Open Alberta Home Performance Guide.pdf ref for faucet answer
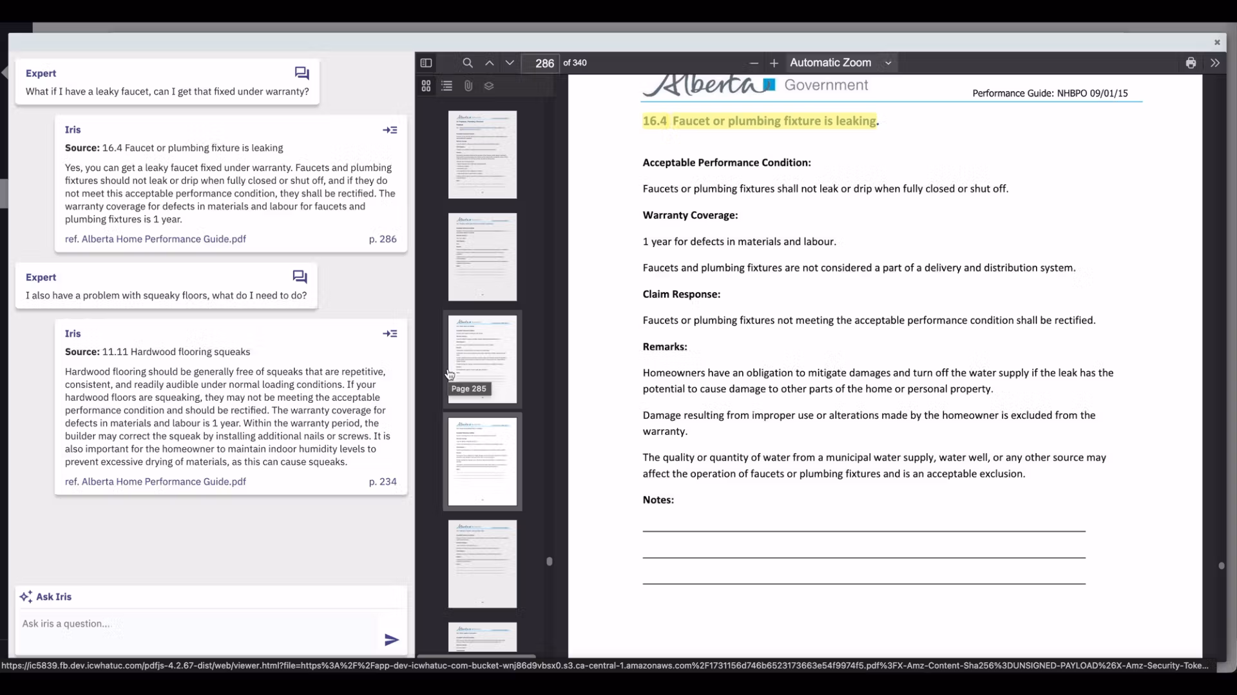 pos(155,239)
